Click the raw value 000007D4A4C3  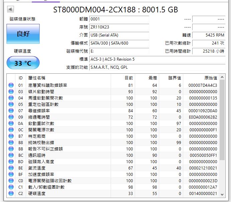pos(203,85)
